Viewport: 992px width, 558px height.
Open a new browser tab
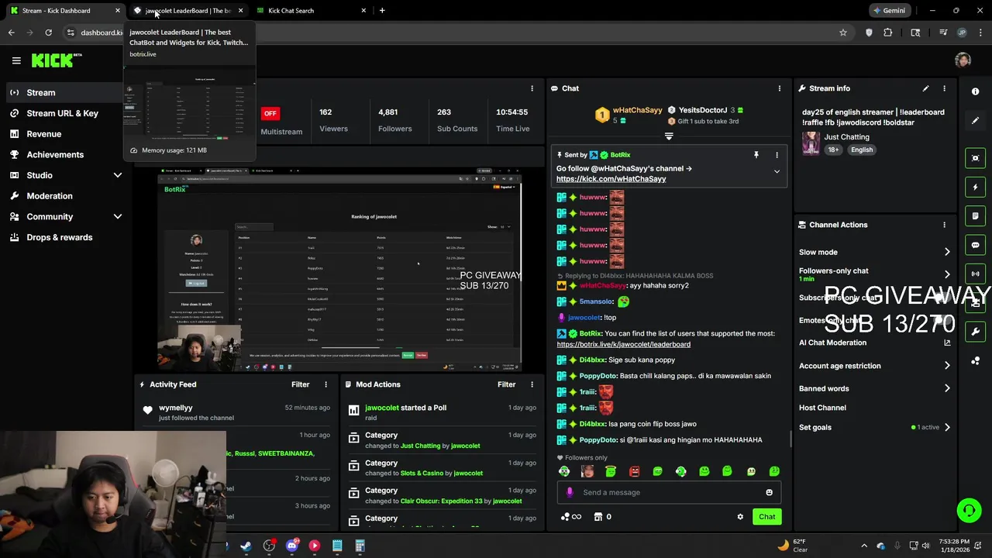pyautogui.click(x=382, y=11)
